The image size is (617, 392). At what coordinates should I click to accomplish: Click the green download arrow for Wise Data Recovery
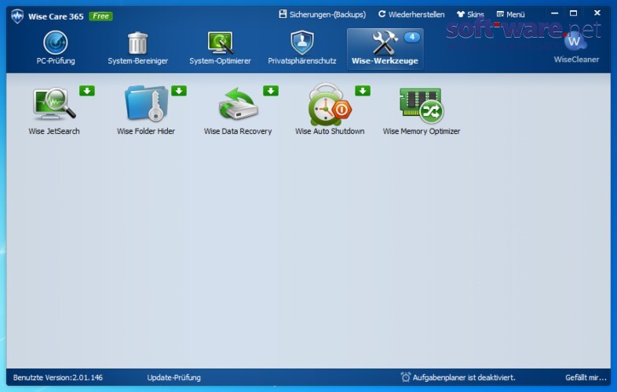271,91
